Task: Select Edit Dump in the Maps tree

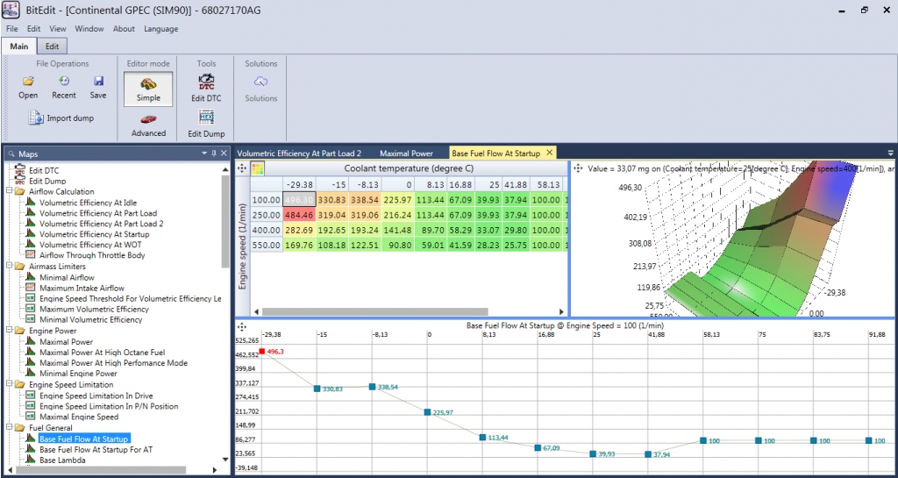Action: click(47, 181)
